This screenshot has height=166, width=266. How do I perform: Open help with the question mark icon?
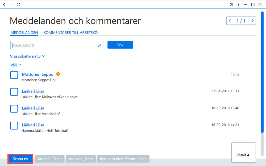[x=238, y=5]
